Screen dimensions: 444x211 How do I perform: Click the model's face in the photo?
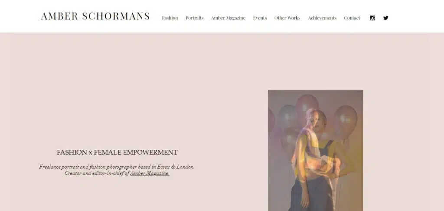click(x=312, y=118)
